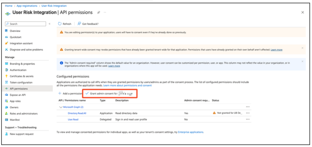Click the Refresh toolbar button

(x=65, y=24)
